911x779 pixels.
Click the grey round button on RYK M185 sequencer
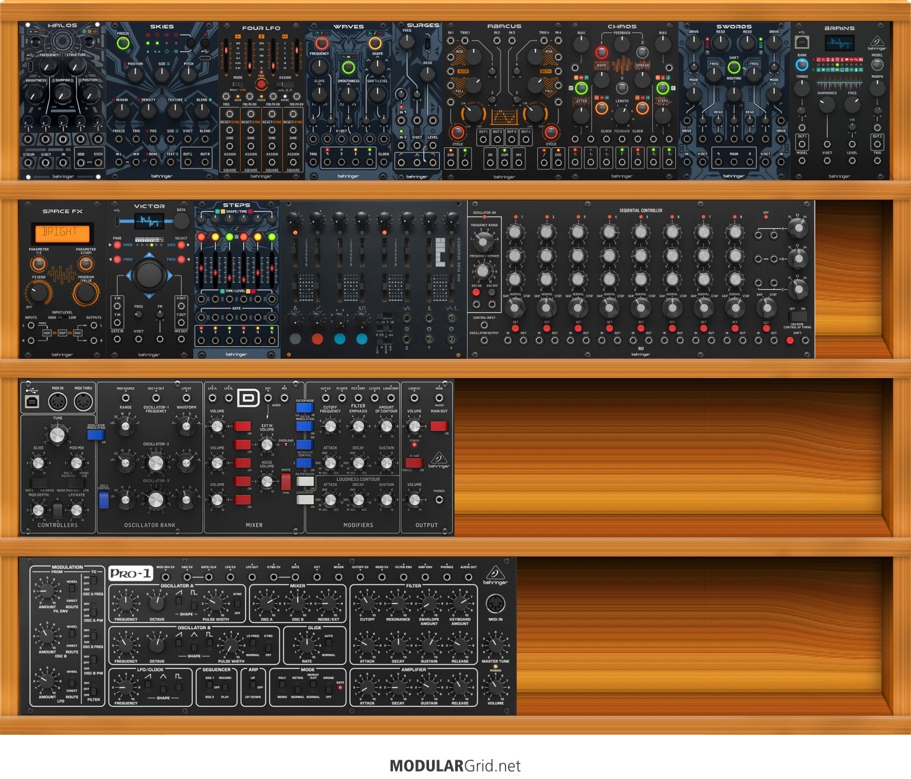pyautogui.click(x=295, y=339)
